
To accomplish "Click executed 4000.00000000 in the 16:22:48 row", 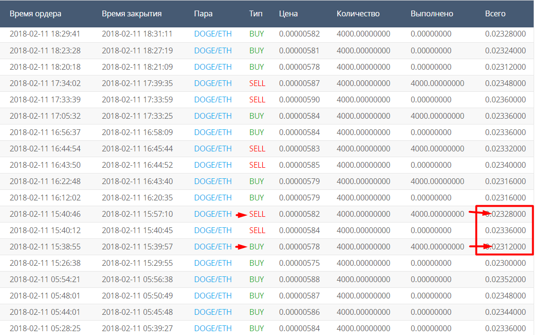I will coord(438,182).
